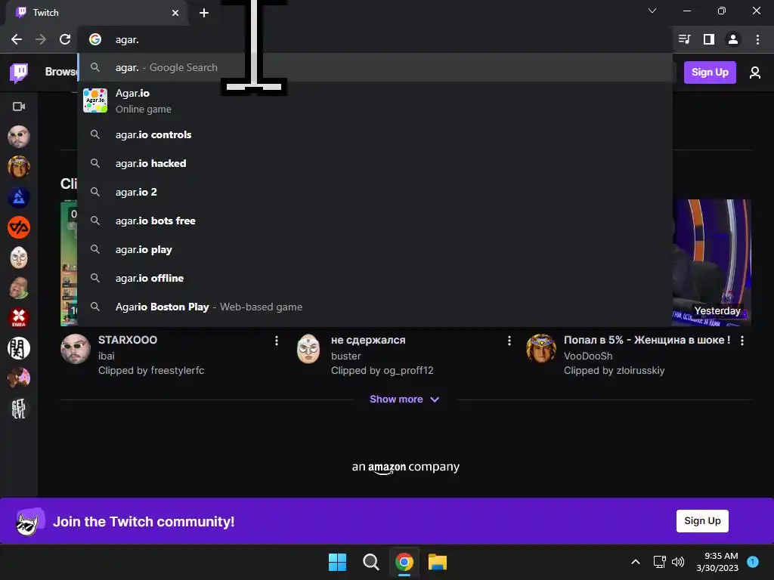Choose the 'agar.io bots free' suggestion
Image resolution: width=774 pixels, height=580 pixels.
coord(375,221)
